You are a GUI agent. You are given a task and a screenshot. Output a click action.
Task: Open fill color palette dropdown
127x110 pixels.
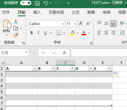[x=77, y=33]
